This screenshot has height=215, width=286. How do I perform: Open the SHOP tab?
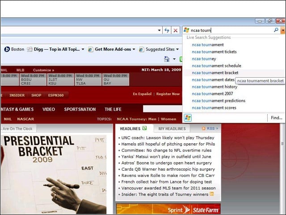point(36,95)
